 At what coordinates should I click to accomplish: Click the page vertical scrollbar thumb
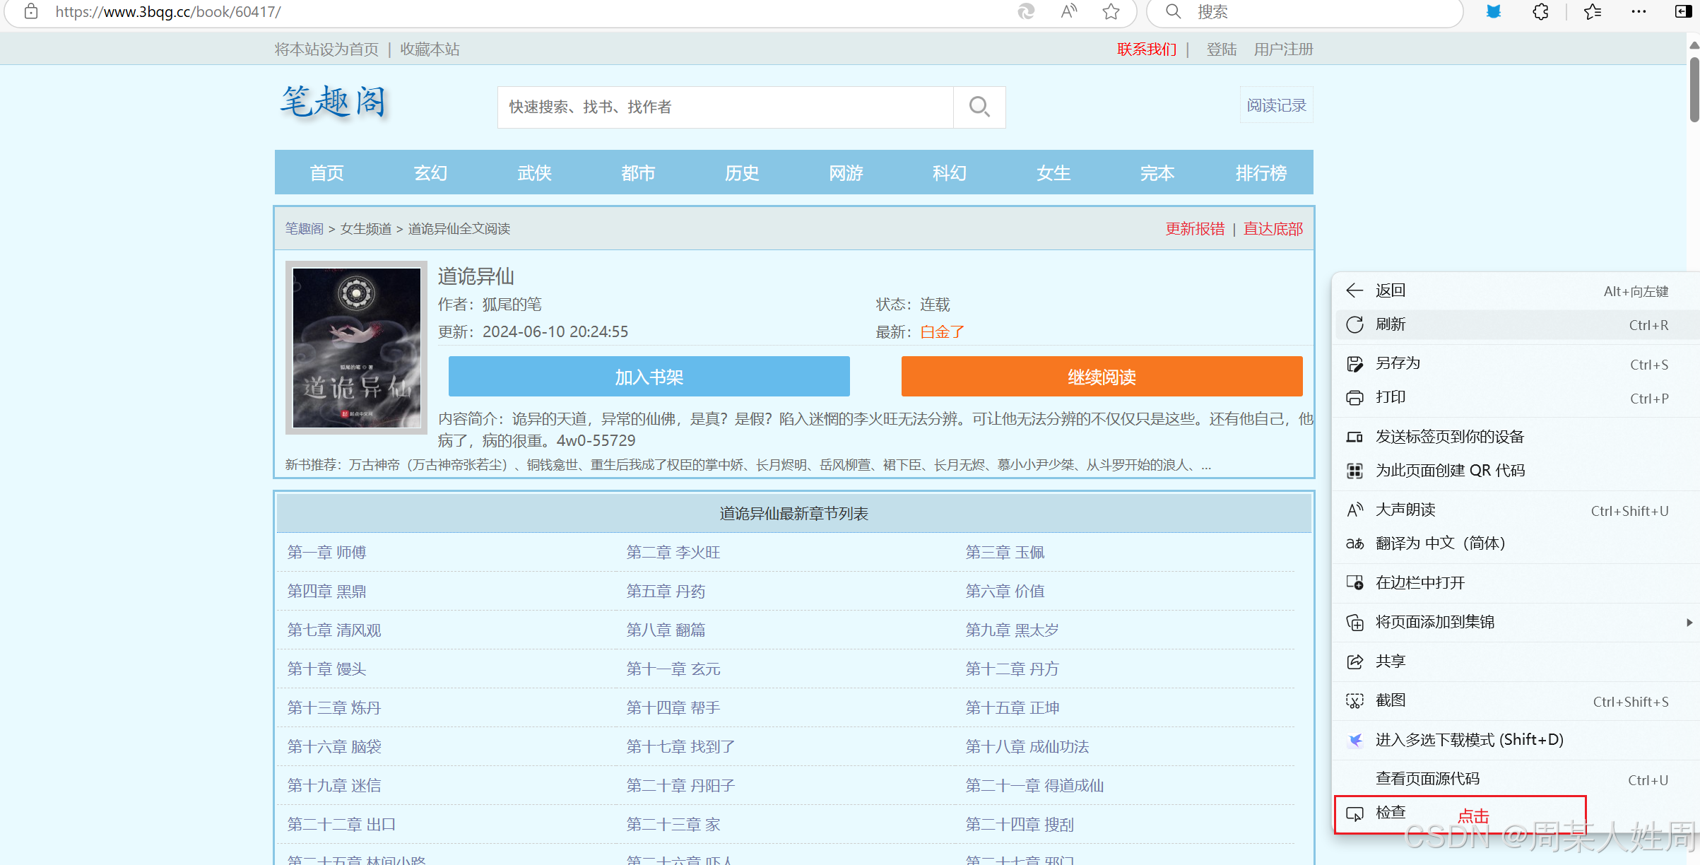coord(1694,89)
